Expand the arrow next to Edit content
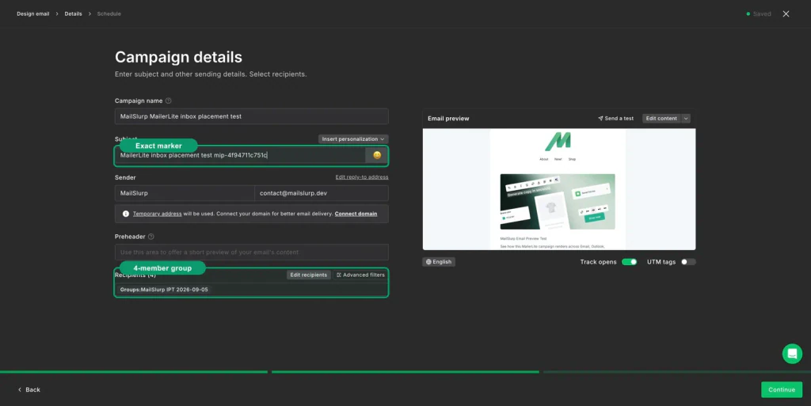 pos(686,118)
